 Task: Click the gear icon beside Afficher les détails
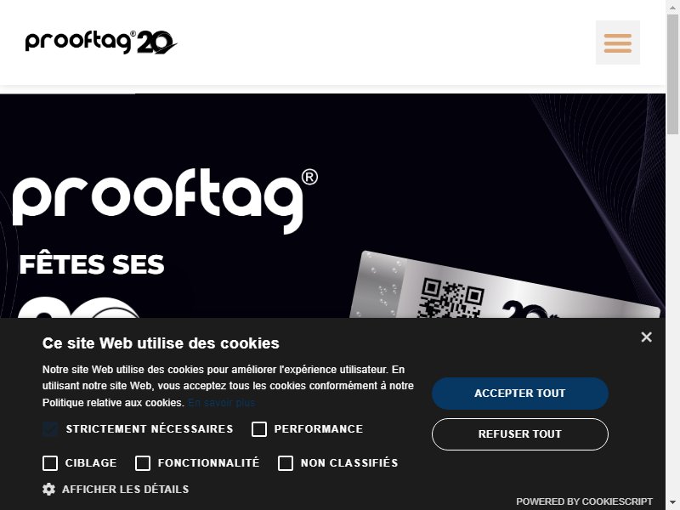coord(48,490)
